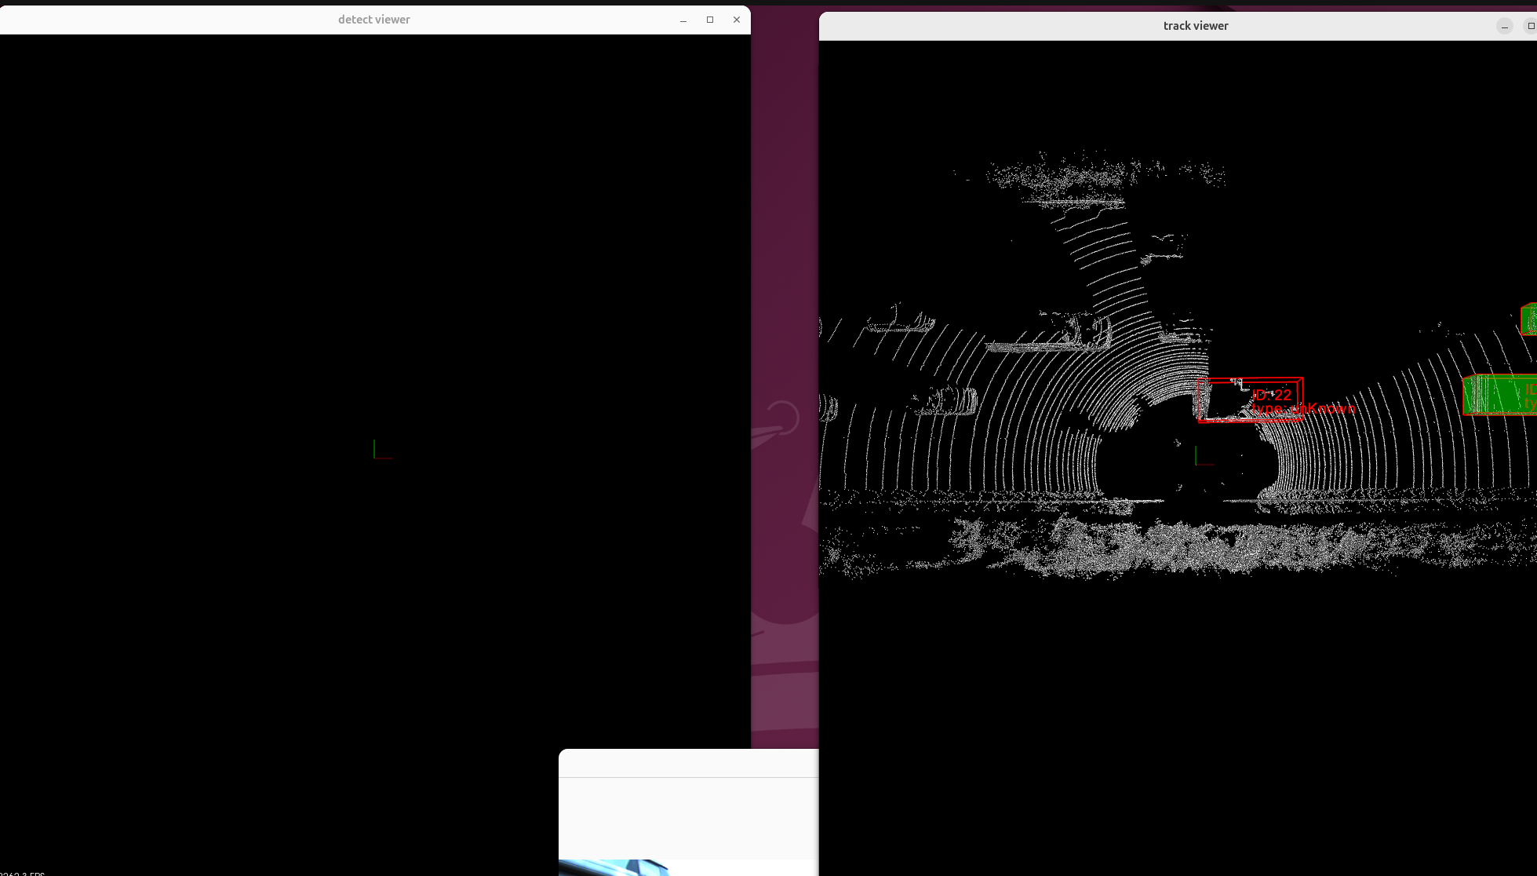
Task: Click the small green box in upper right
Action: pyautogui.click(x=1529, y=319)
